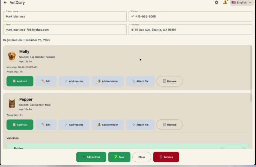Open settings via the gear icon
Screen dimensions: 256x167
click(216, 3)
